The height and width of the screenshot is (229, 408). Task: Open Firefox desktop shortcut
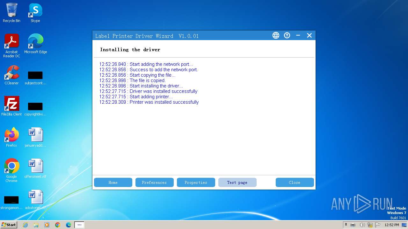click(x=11, y=137)
